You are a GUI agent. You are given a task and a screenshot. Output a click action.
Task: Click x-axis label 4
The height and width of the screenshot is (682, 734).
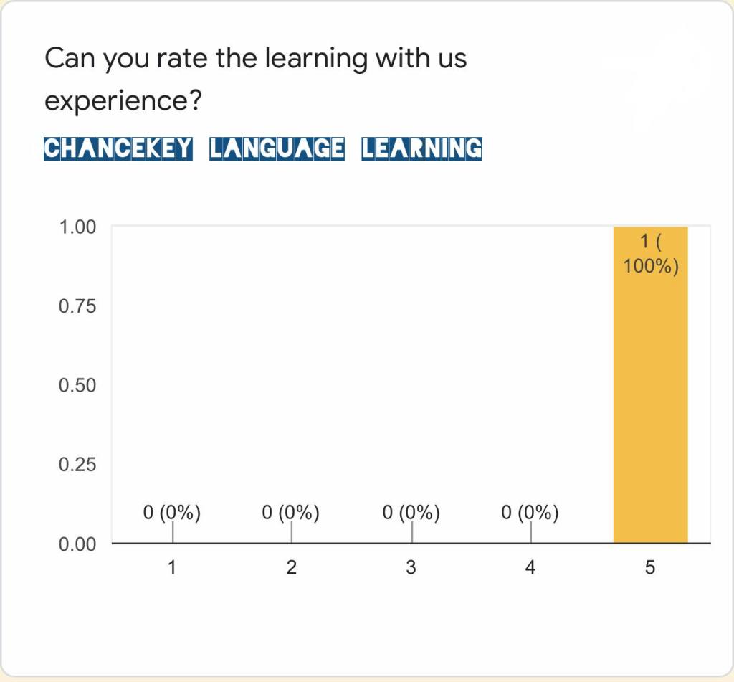530,568
